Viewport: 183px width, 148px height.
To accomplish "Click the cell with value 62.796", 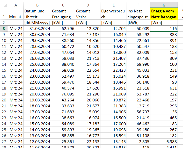I will click(63, 28).
